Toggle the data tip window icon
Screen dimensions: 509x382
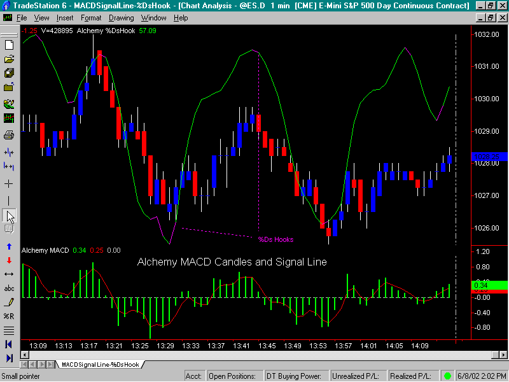point(9,229)
